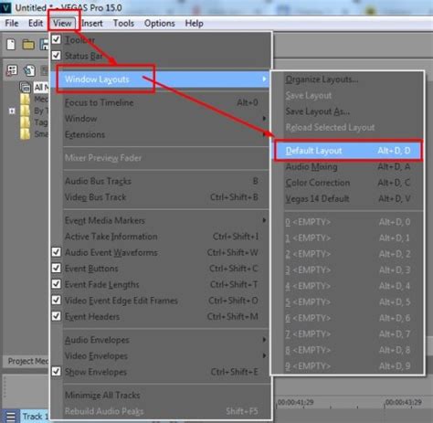Click the Track 1 header
The height and width of the screenshot is (423, 433).
click(36, 417)
